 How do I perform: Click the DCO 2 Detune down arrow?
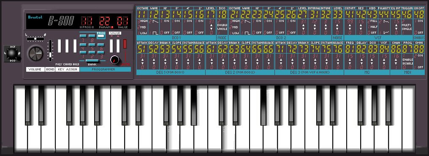point(326,29)
